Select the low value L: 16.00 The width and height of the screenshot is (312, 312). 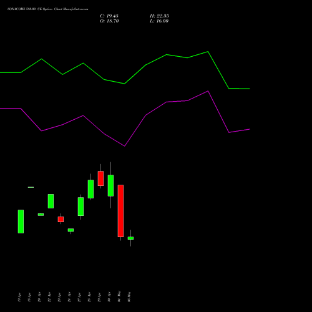tap(159, 21)
